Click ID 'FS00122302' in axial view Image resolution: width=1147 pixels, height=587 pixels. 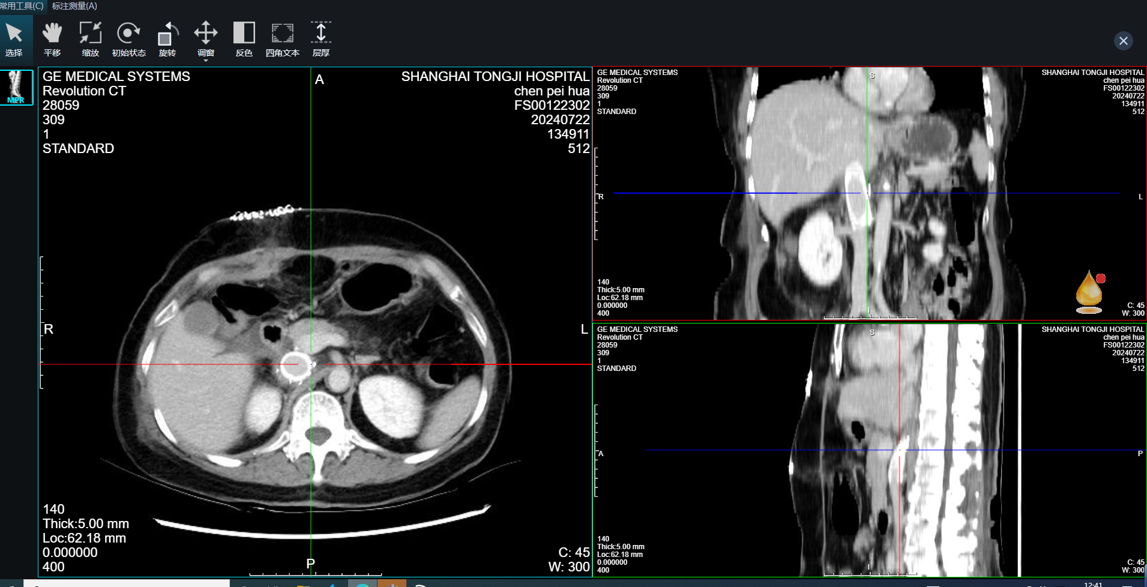pyautogui.click(x=552, y=106)
